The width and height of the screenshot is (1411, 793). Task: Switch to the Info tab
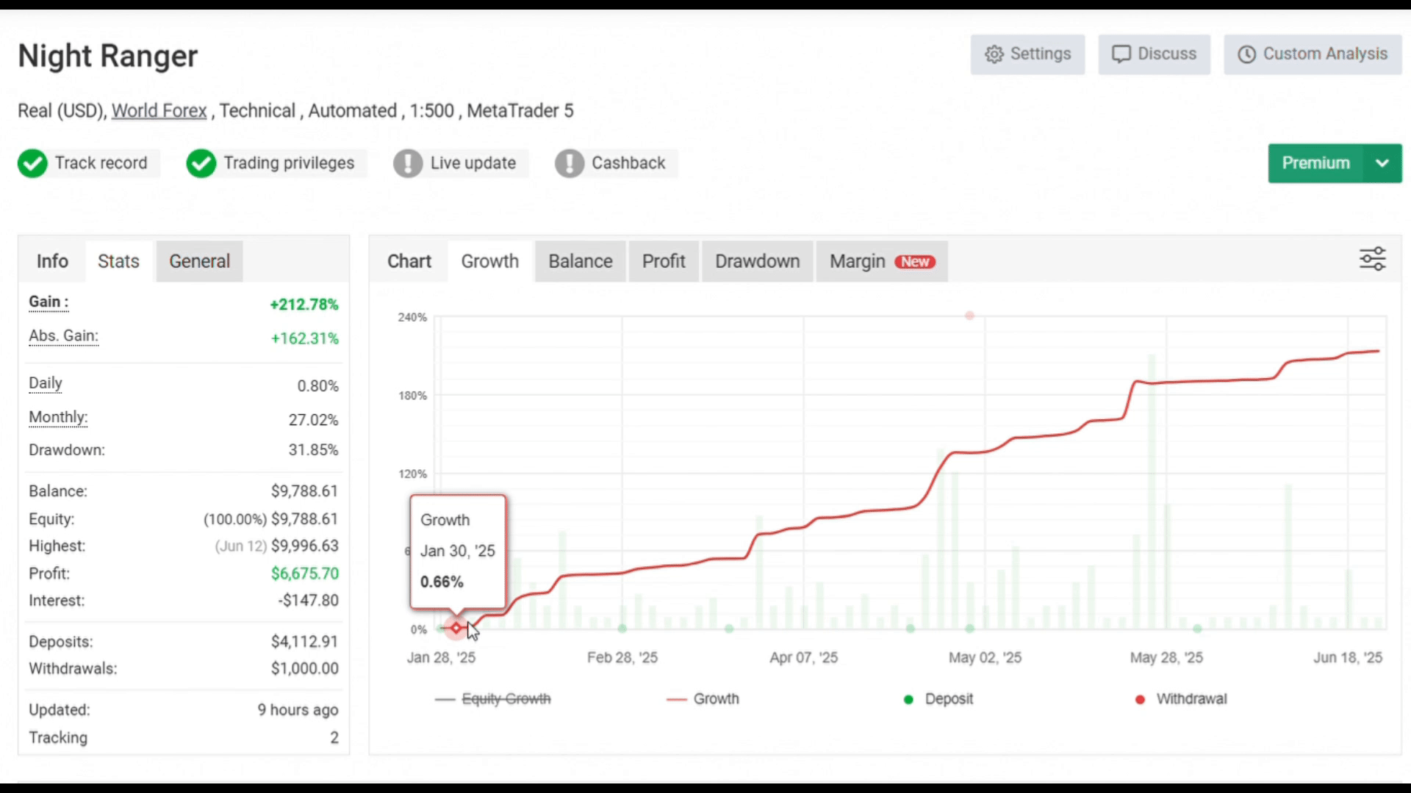tap(52, 261)
